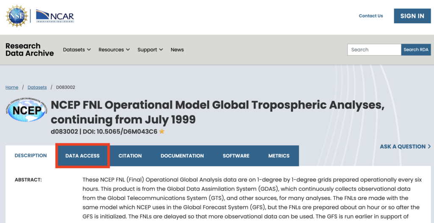434x223 pixels.
Task: Click the NCAR logo
Action: (55, 16)
